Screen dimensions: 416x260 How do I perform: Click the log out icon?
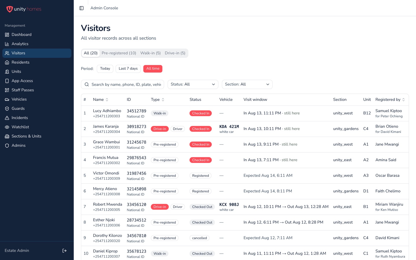(64, 251)
